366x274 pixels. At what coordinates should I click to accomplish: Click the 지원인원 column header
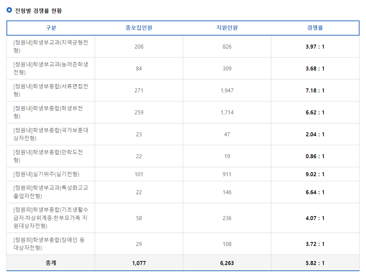pos(227,28)
